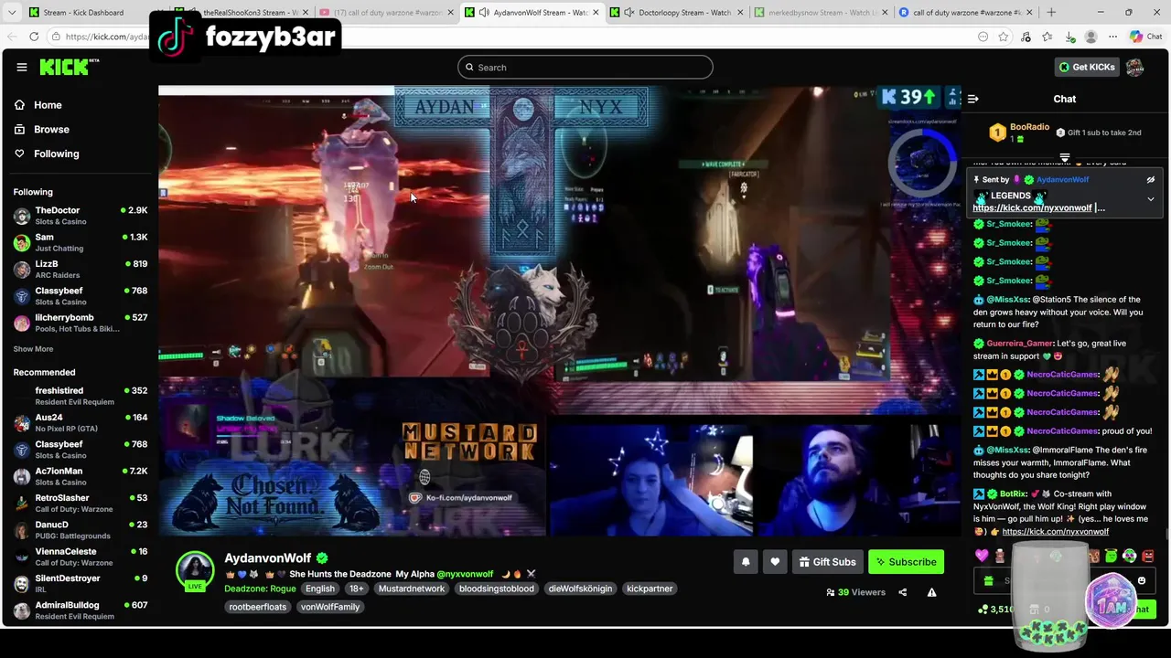This screenshot has height=658, width=1171.
Task: Click the Gift Subs button
Action: point(827,562)
